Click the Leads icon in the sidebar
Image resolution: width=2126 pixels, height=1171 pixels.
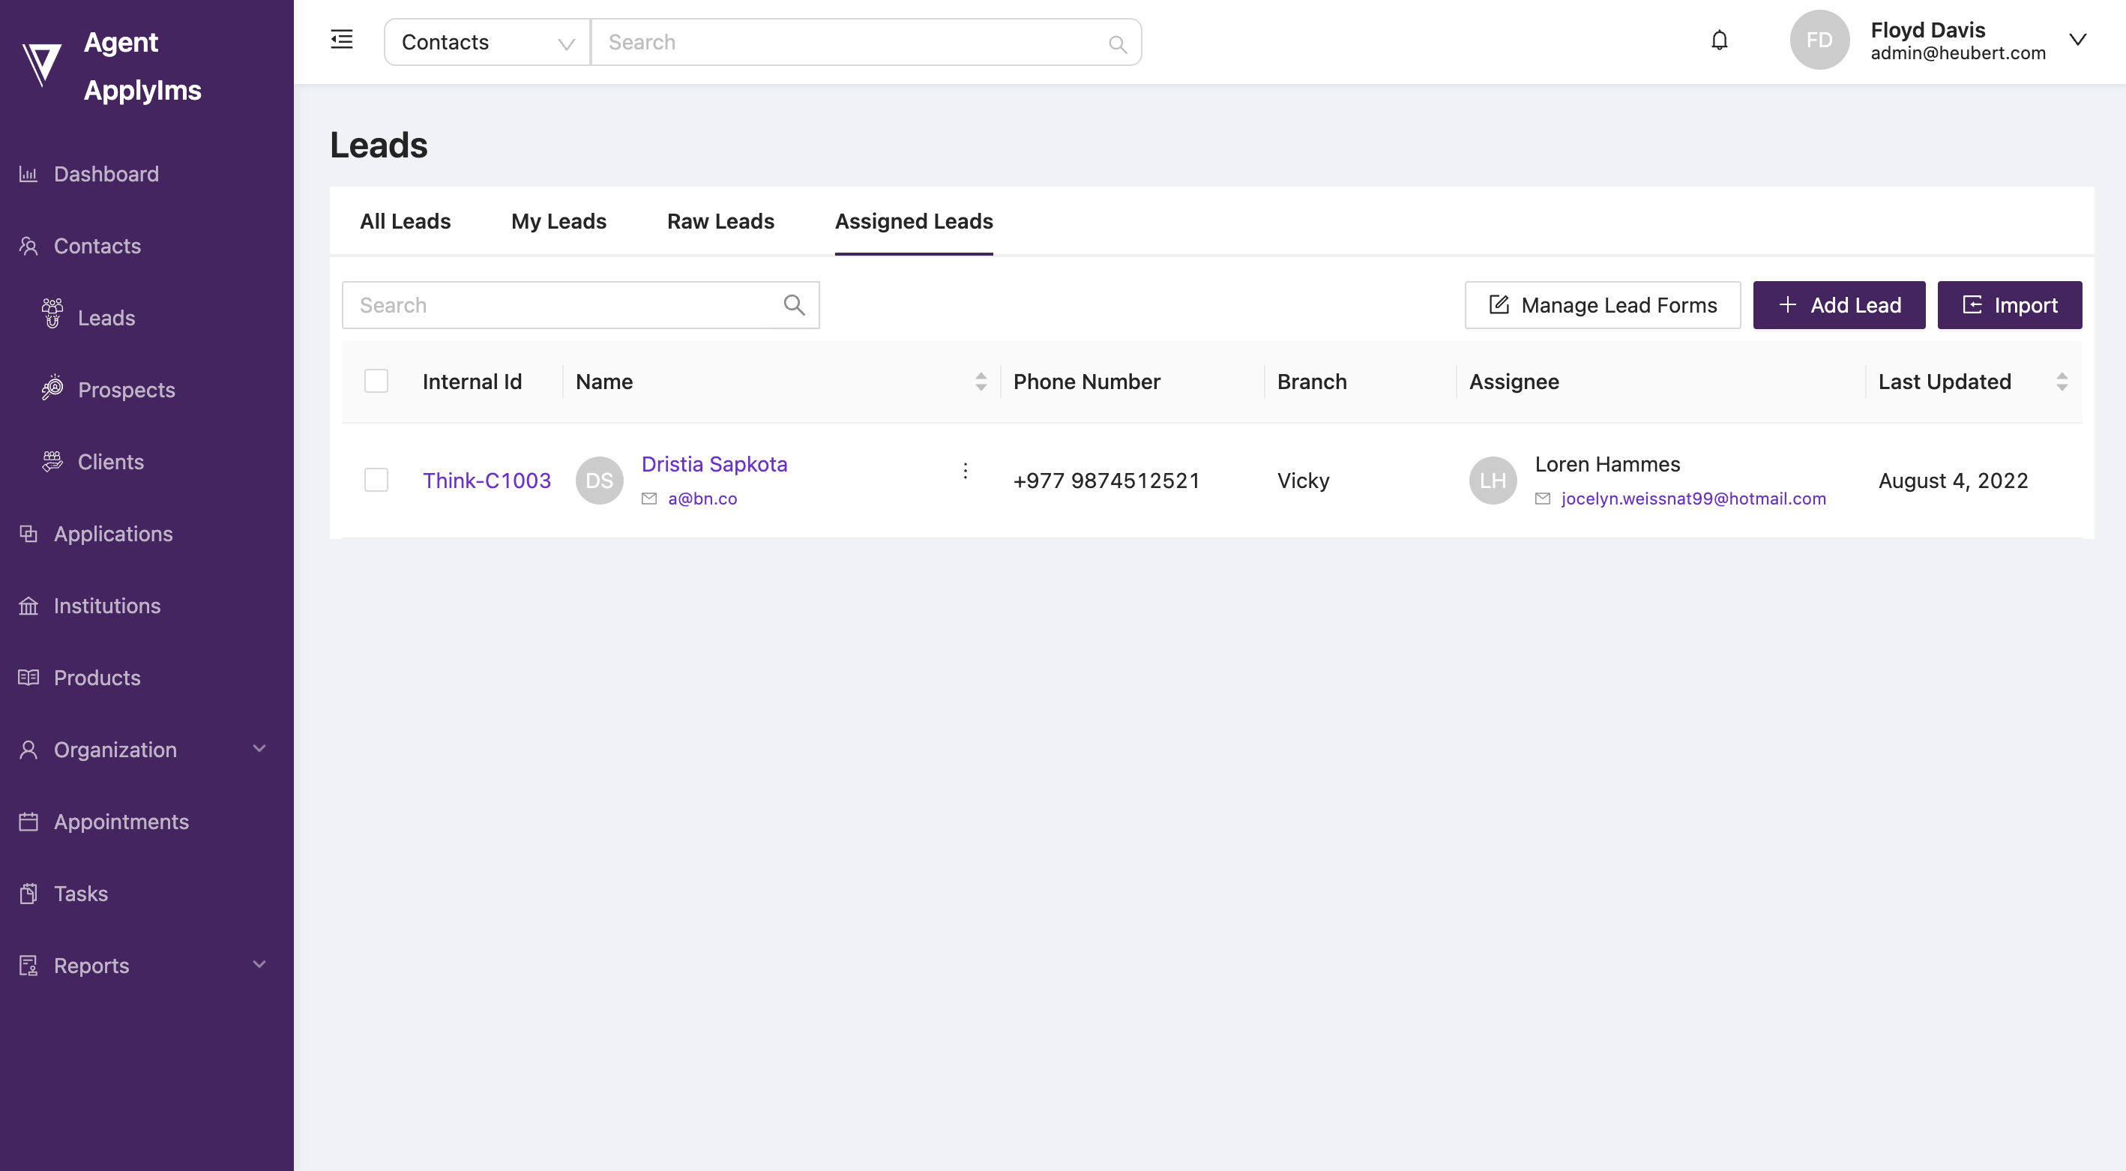click(x=52, y=314)
